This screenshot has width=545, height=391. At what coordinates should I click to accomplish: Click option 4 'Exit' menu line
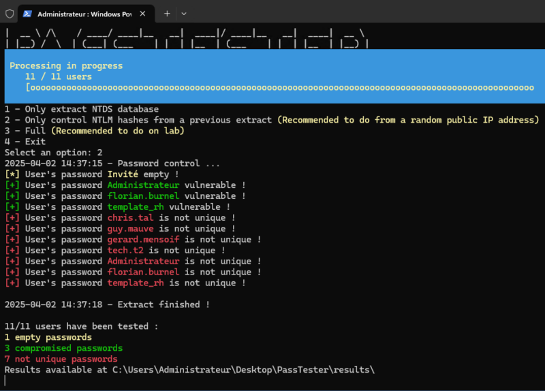pos(26,142)
